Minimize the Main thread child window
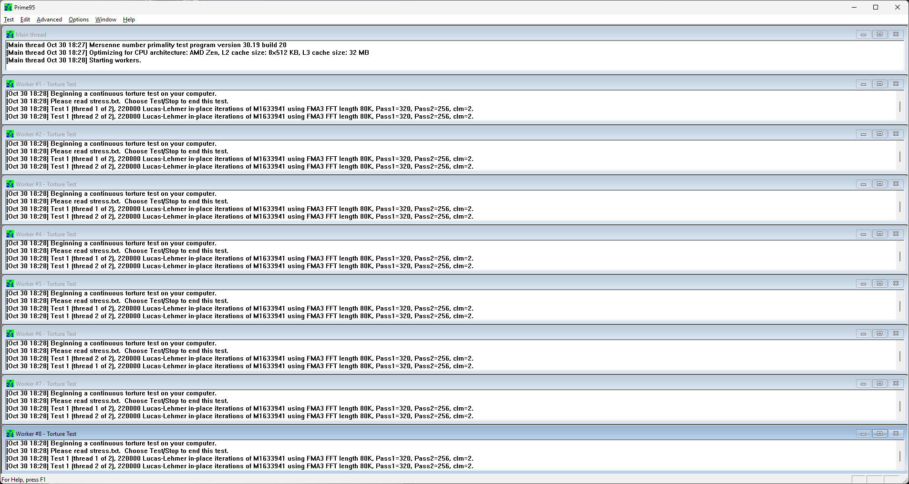Viewport: 909px width, 484px height. (x=863, y=34)
